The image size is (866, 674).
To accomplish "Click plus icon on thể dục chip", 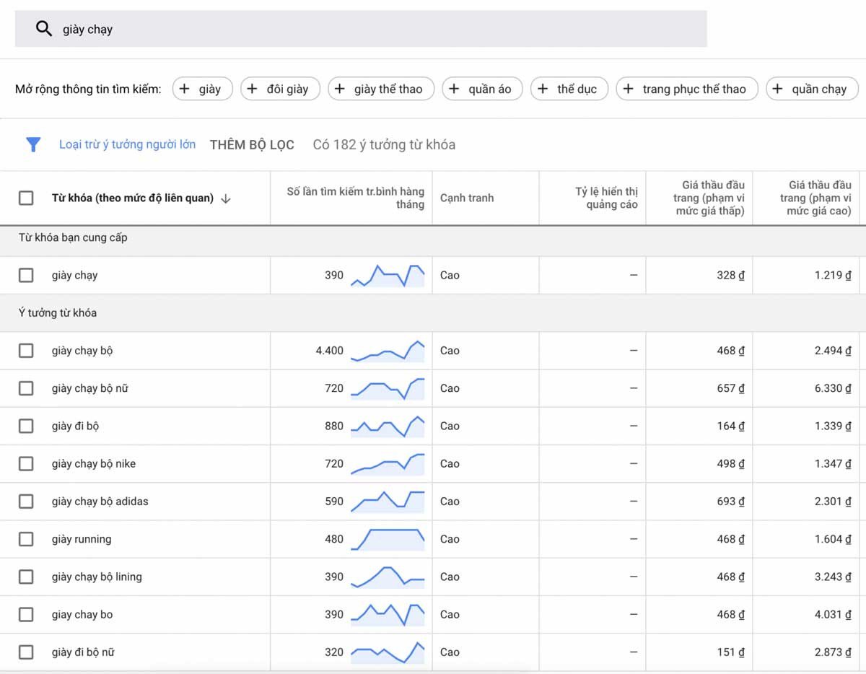I will 543,89.
